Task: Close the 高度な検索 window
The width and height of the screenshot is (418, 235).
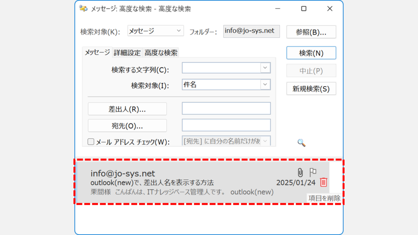Action: click(x=330, y=9)
